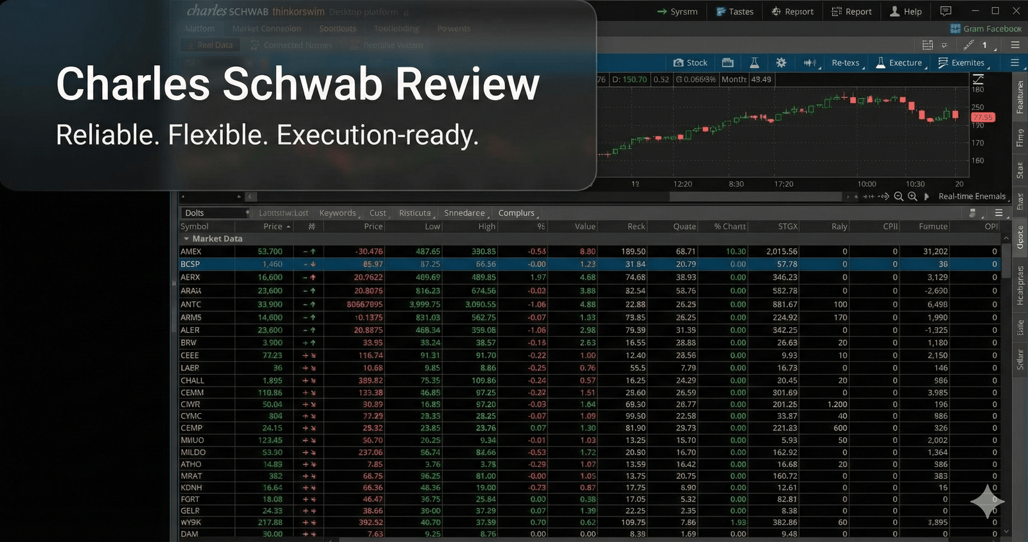Switch to the Risticuta tab
This screenshot has width=1028, height=542.
415,213
